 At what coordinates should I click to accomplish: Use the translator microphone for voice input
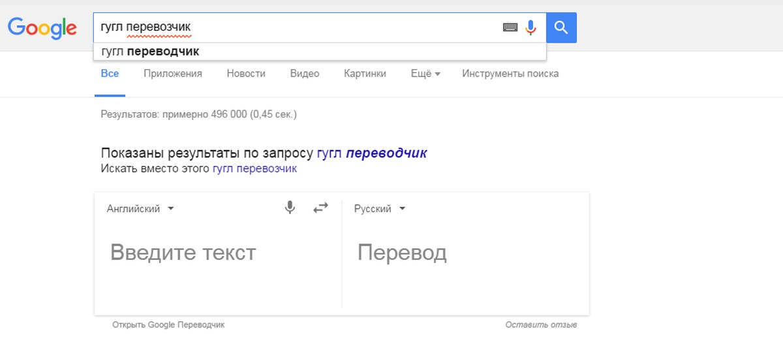(x=290, y=208)
